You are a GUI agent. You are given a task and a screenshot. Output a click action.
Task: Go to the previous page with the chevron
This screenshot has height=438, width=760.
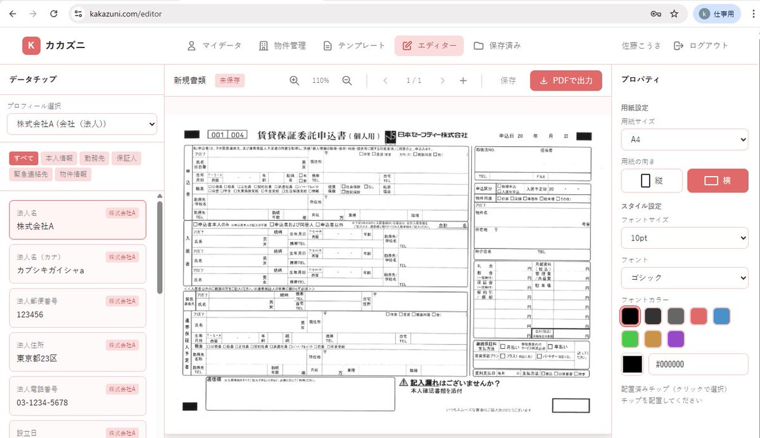tap(385, 80)
